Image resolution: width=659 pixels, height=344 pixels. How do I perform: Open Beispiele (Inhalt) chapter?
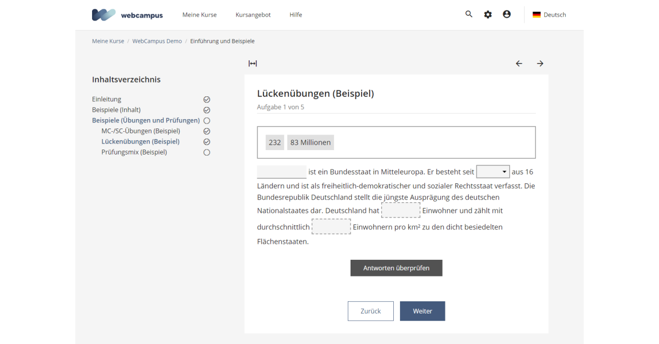(x=116, y=110)
